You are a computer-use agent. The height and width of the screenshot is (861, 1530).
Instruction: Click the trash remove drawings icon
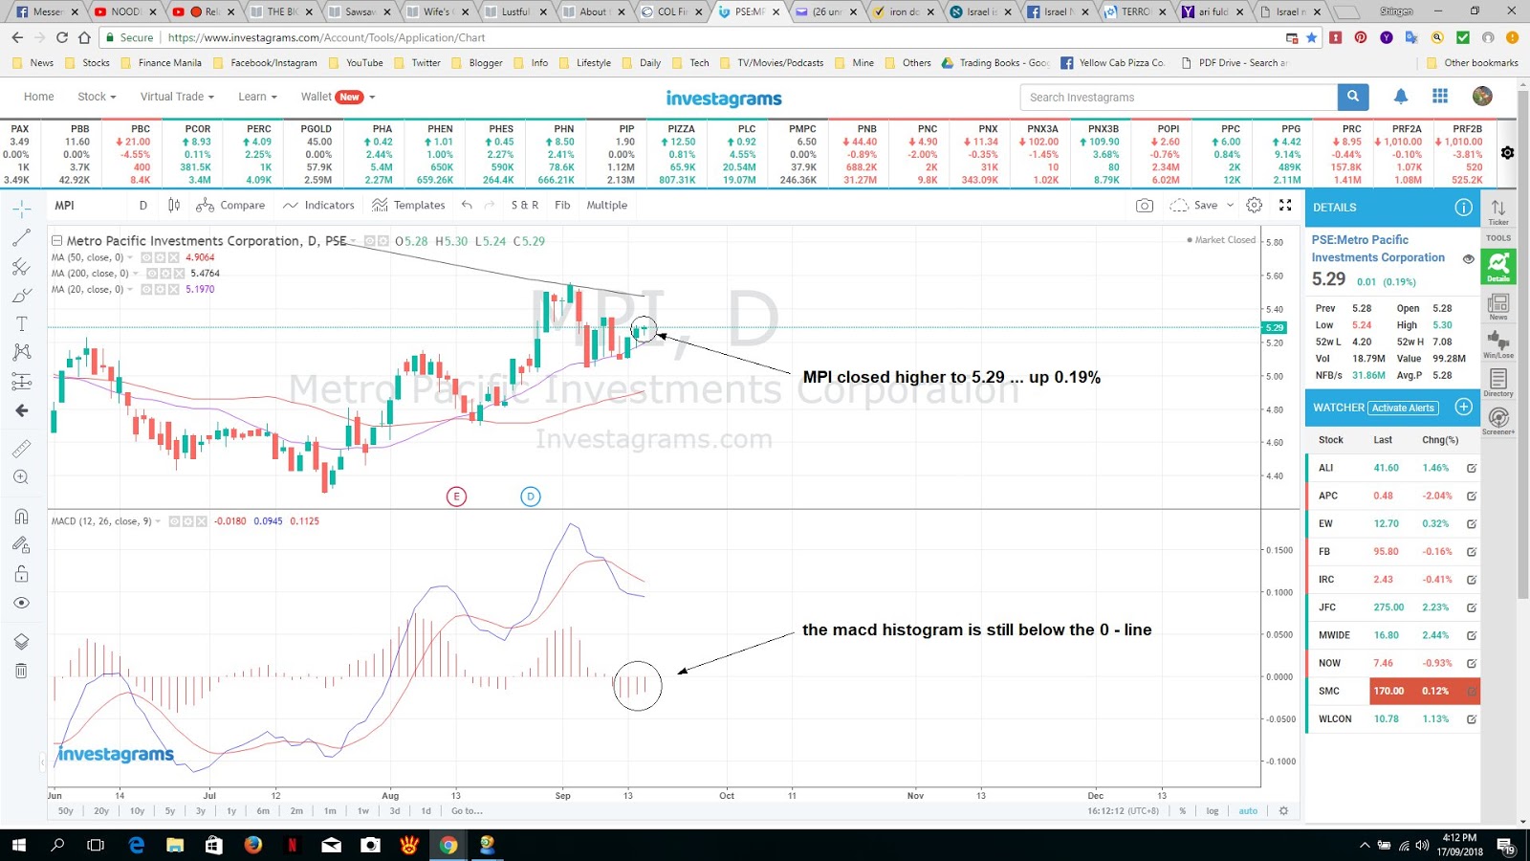(21, 671)
